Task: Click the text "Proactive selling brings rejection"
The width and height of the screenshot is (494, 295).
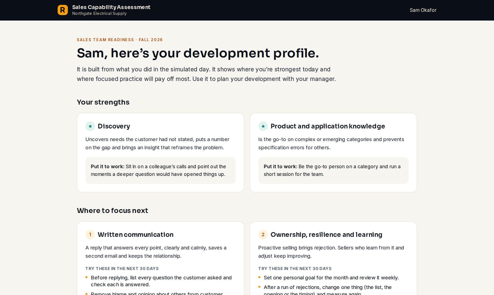Action: 331,252
